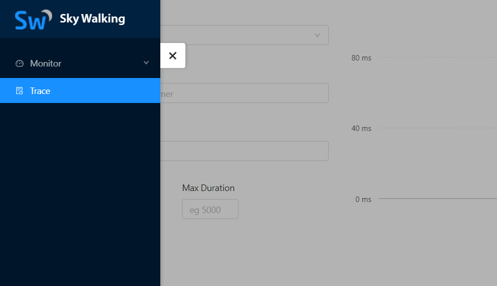Focus the Max Duration field 'eg 5000'
Image resolution: width=497 pixels, height=286 pixels.
coord(210,209)
